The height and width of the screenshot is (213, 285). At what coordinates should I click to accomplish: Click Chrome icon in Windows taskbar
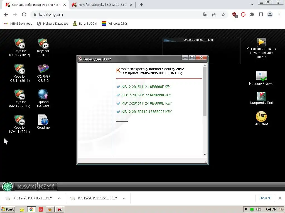pyautogui.click(x=31, y=209)
